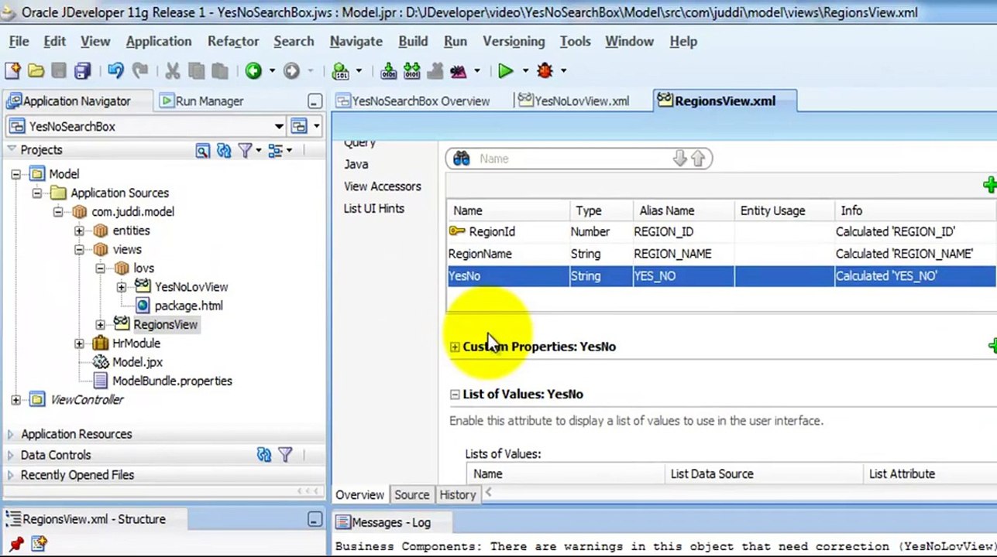This screenshot has width=997, height=557.
Task: Click the Redo arrow icon
Action: 140,71
